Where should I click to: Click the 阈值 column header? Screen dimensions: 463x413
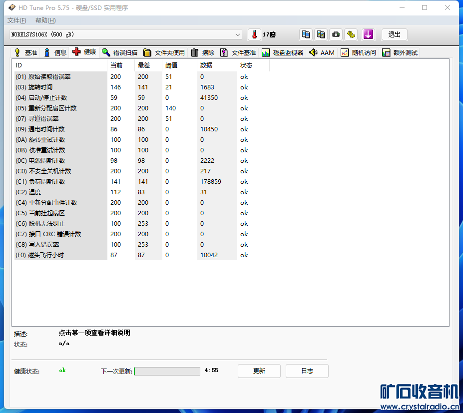(179, 65)
